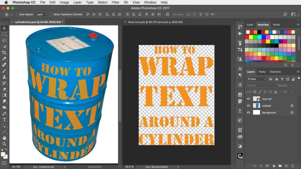Screen dimensions: 301x169
Task: Toggle visibility of How to2 layer
Action: coord(248,99)
